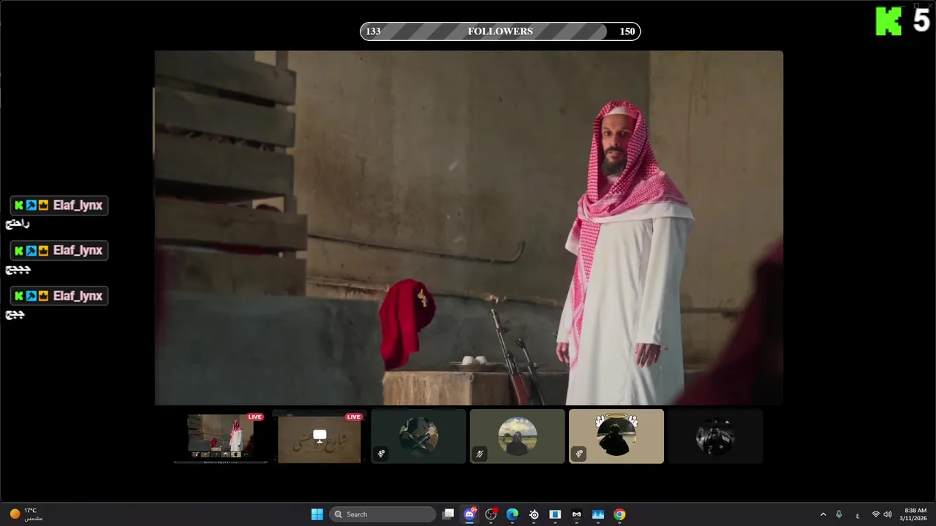The image size is (936, 526).
Task: Open Microsoft Edge from the taskbar
Action: pyautogui.click(x=513, y=514)
